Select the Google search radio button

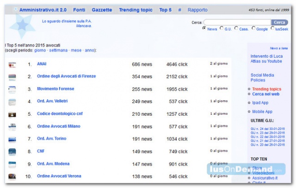click(253, 28)
